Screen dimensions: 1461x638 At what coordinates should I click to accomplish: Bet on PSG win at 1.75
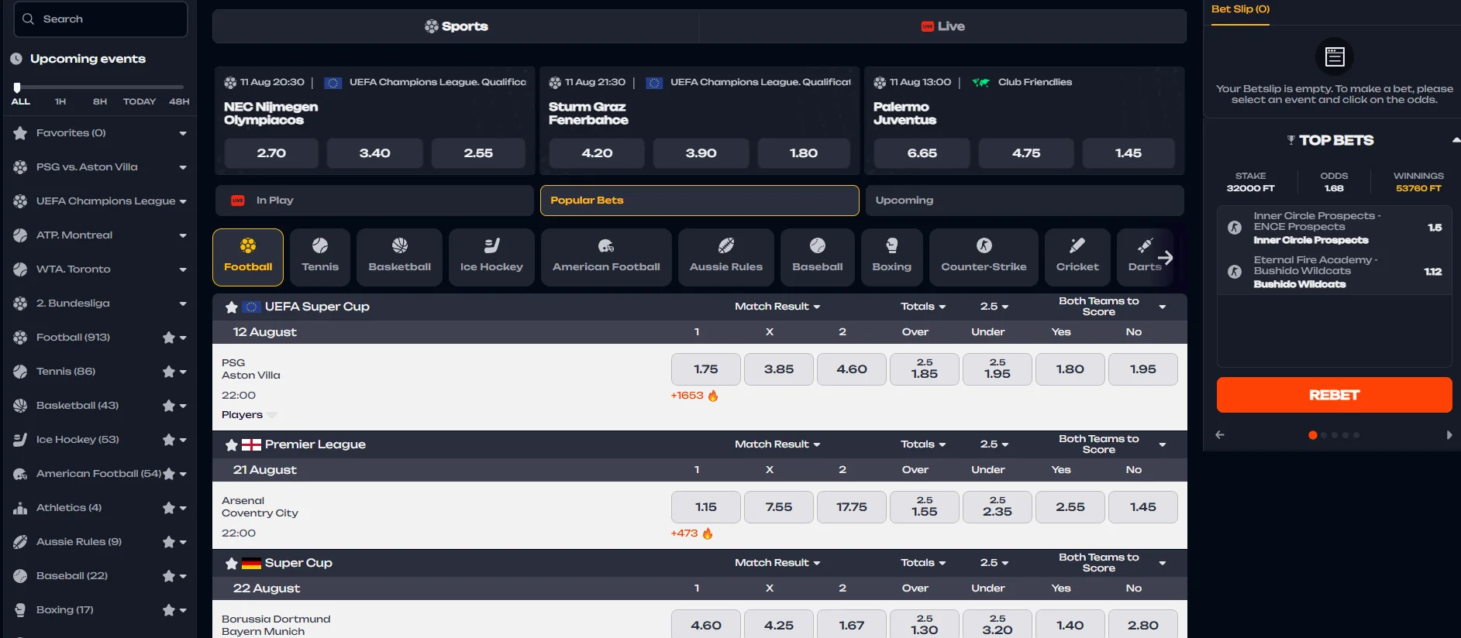click(706, 369)
